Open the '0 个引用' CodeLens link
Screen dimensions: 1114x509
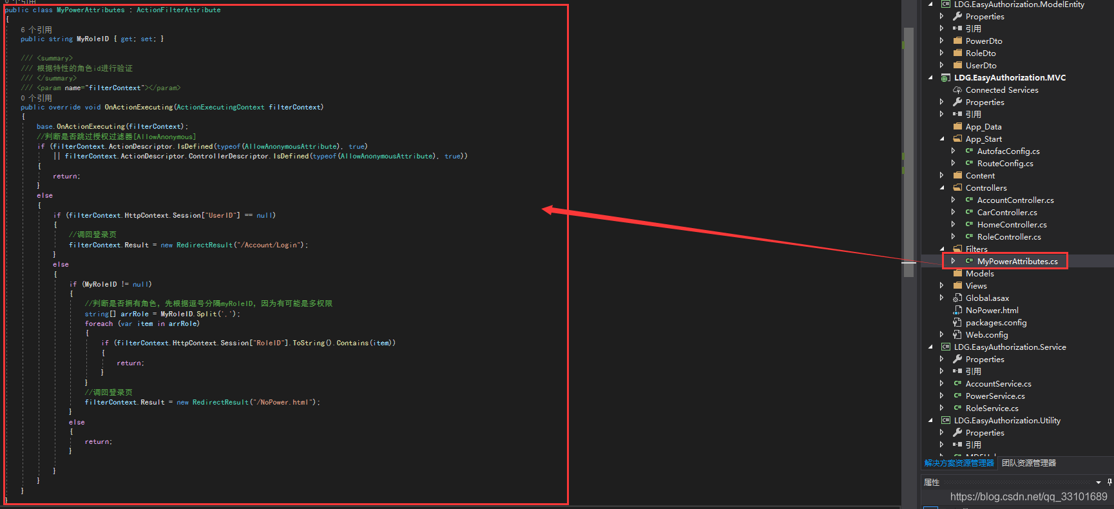36,98
